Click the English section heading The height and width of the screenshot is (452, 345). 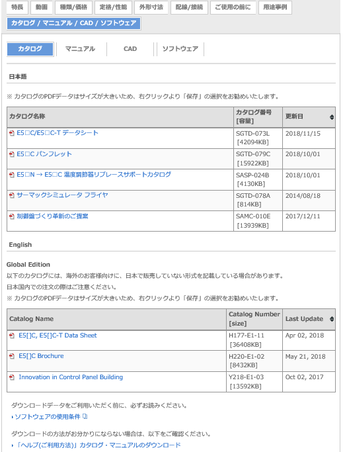20,245
